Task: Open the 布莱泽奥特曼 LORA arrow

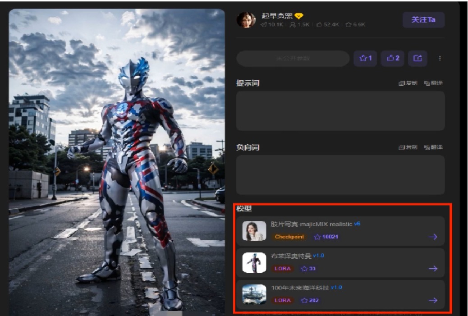Action: tap(433, 269)
